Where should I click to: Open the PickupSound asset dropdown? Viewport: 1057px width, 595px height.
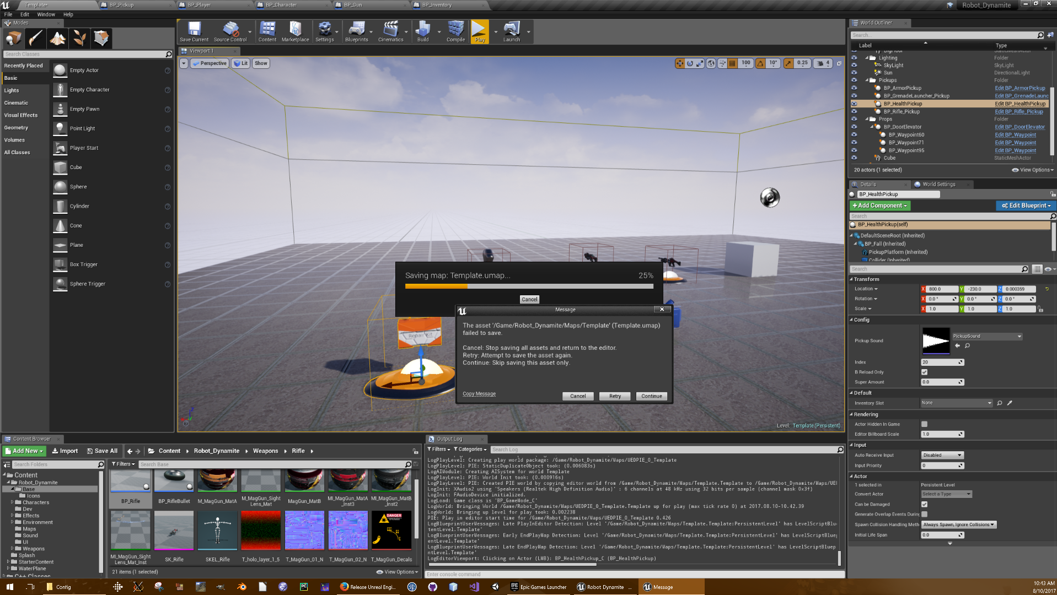987,336
